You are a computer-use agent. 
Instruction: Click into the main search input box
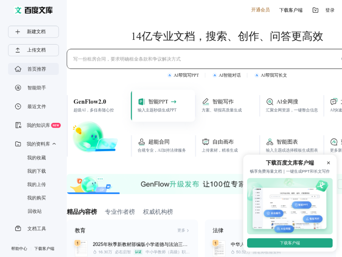point(201,59)
